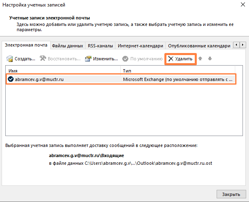Select the Microsoft Exchange type cell

tap(178, 79)
